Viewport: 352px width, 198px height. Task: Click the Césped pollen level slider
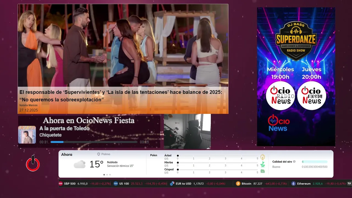click(218, 170)
